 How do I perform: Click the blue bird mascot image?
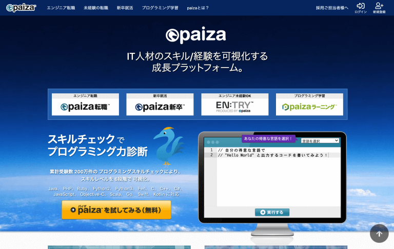pos(168,146)
